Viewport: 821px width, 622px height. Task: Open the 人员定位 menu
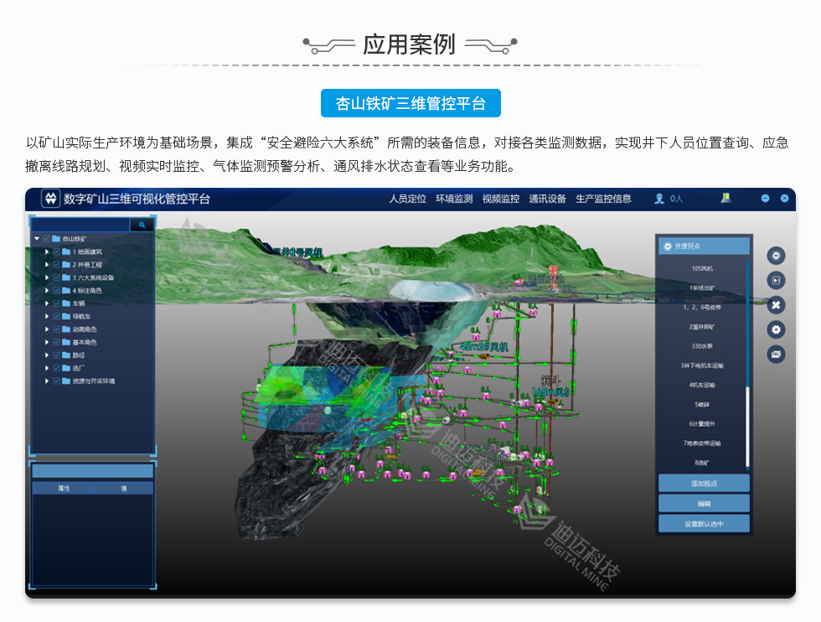408,199
